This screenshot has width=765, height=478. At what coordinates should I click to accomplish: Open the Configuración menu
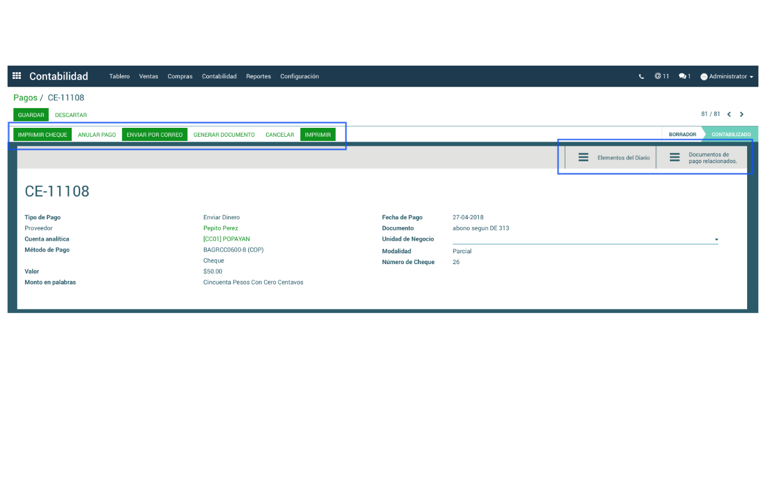point(299,76)
